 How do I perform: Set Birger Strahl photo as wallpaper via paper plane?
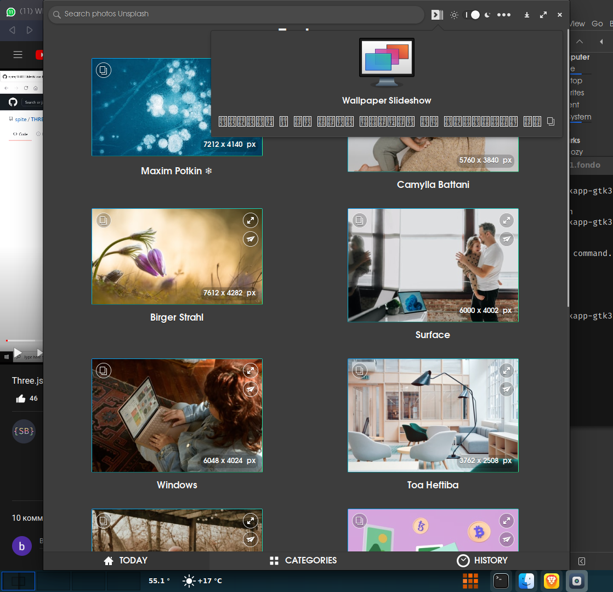251,239
